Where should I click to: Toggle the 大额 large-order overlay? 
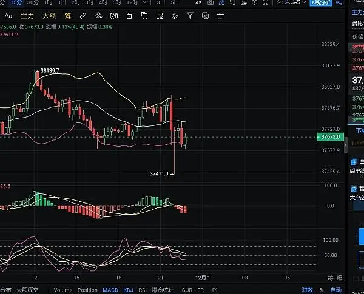pos(49,16)
